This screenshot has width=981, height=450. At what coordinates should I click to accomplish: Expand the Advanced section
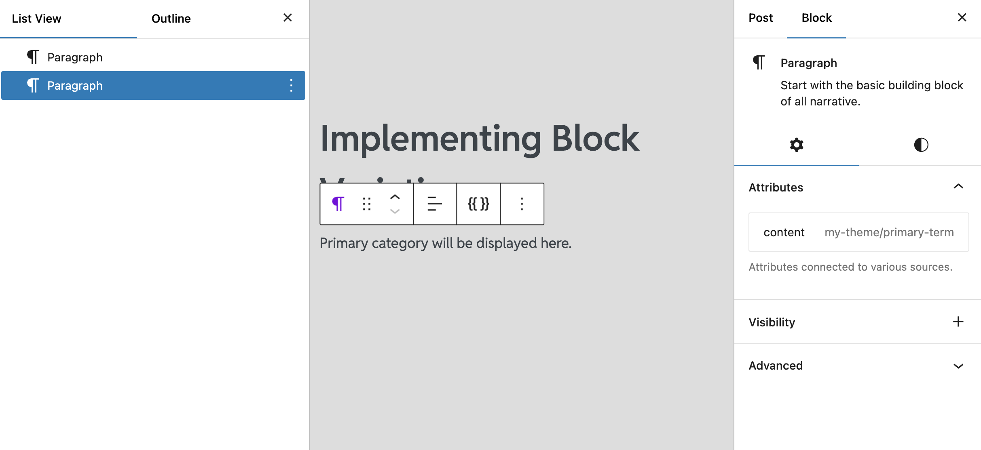[x=958, y=366]
